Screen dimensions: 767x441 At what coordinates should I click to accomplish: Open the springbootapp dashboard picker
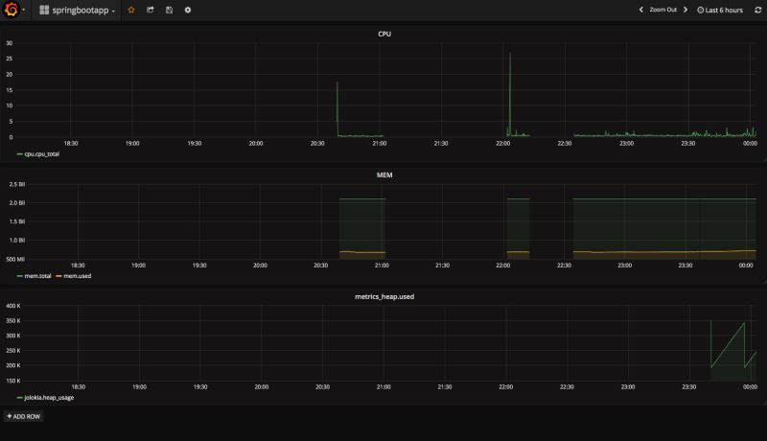78,10
